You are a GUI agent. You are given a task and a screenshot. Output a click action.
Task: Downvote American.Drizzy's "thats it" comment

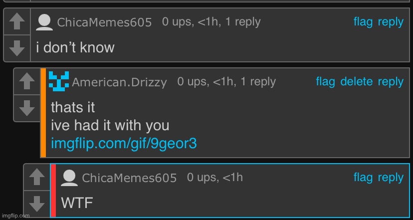[27, 108]
